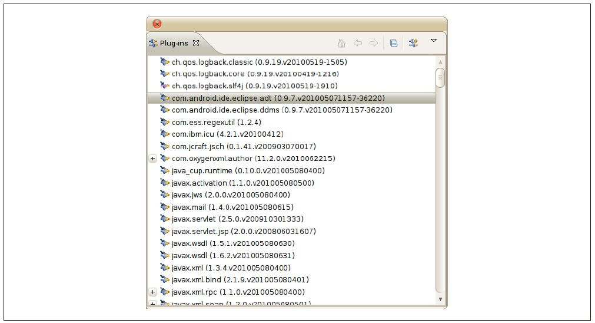Select com.android.ide.eclipse.adt row

point(291,98)
